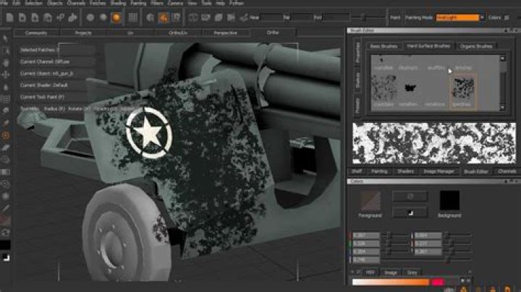Switch to the Image Manager panel tab
521x292 pixels.
(x=439, y=171)
